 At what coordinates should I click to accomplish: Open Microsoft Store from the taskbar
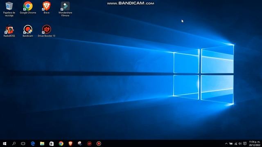coord(52,143)
